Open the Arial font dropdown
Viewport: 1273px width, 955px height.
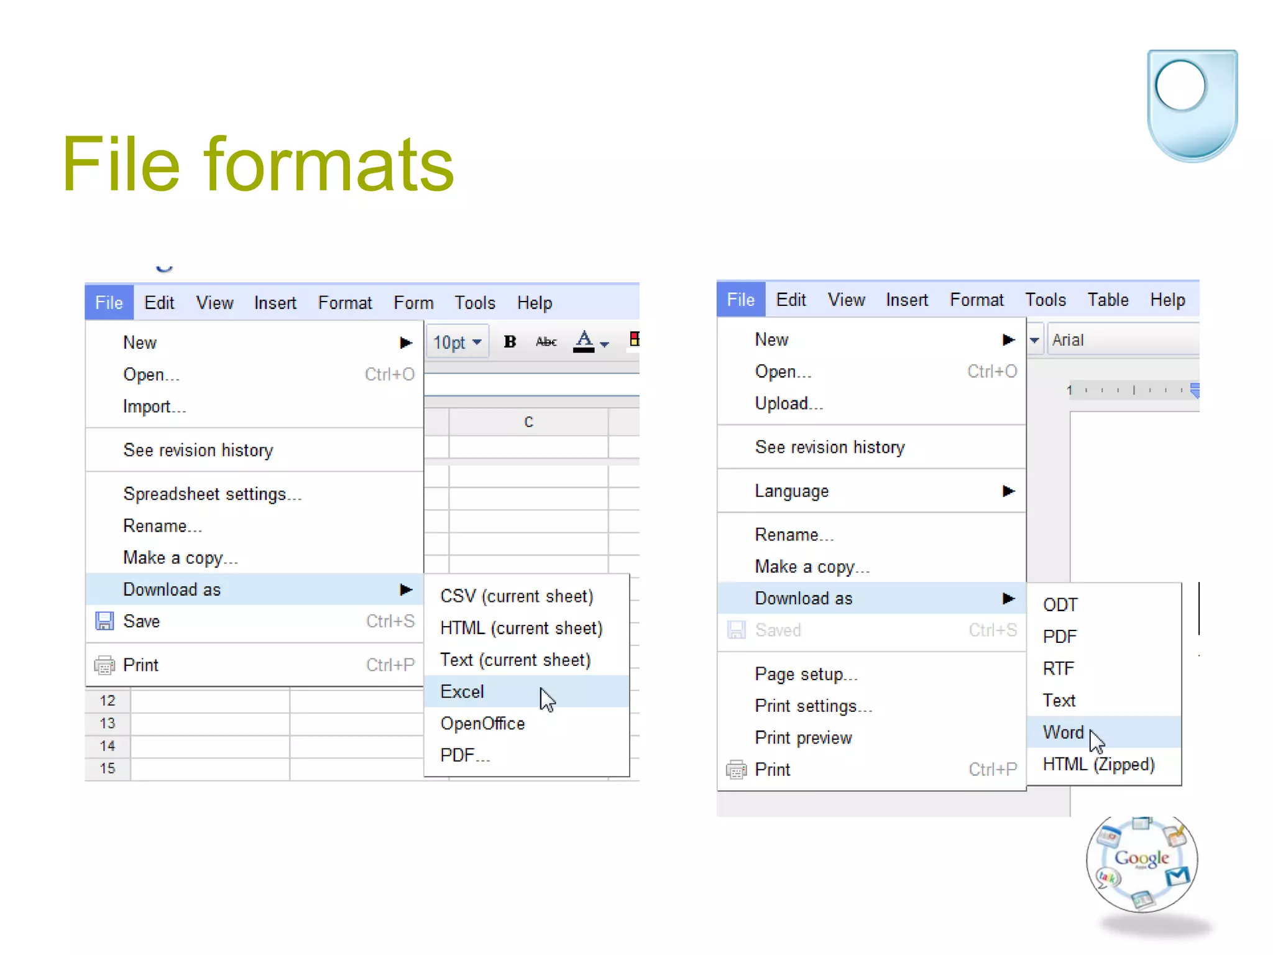pyautogui.click(x=1123, y=339)
